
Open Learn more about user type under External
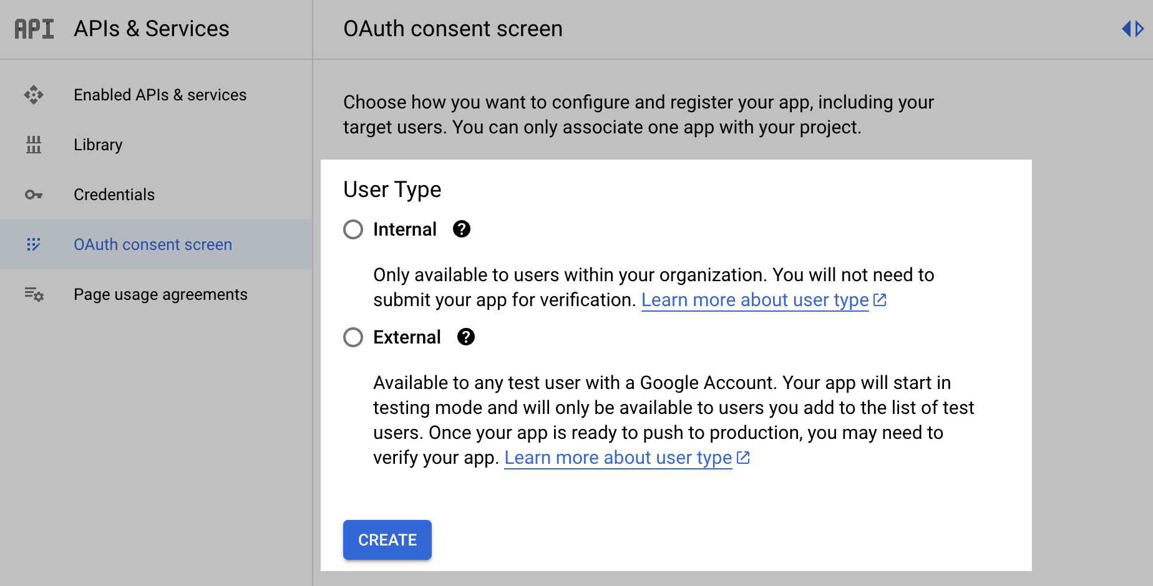click(x=618, y=458)
